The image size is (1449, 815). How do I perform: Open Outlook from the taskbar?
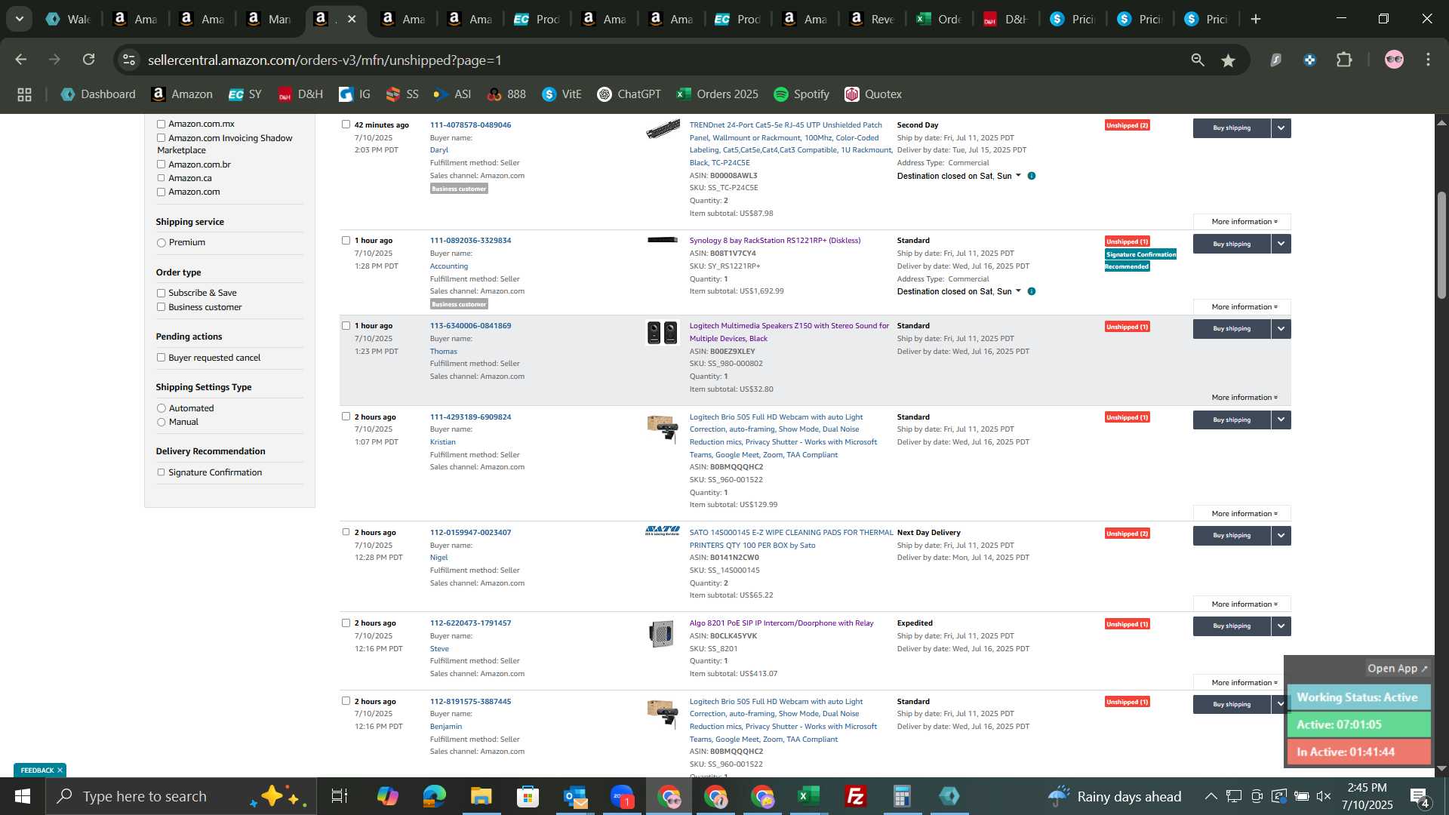[574, 796]
